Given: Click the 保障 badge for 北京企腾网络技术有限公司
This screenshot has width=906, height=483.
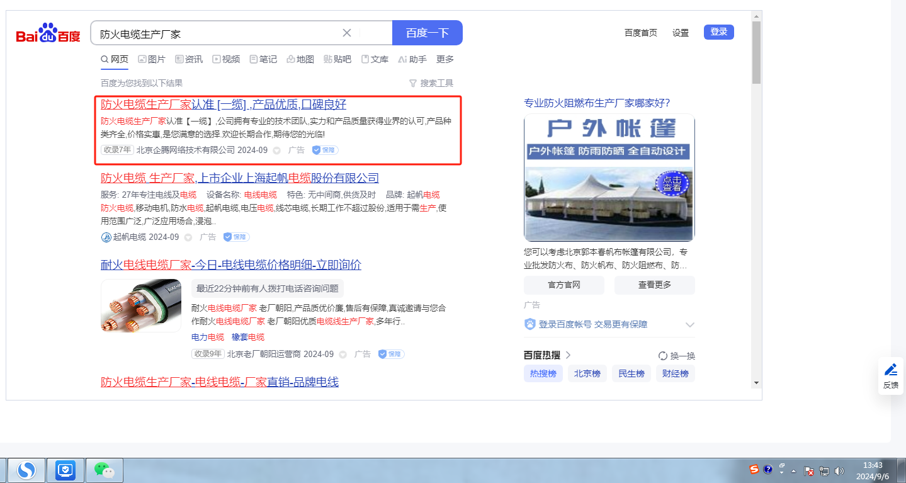Looking at the screenshot, I should click(x=326, y=150).
